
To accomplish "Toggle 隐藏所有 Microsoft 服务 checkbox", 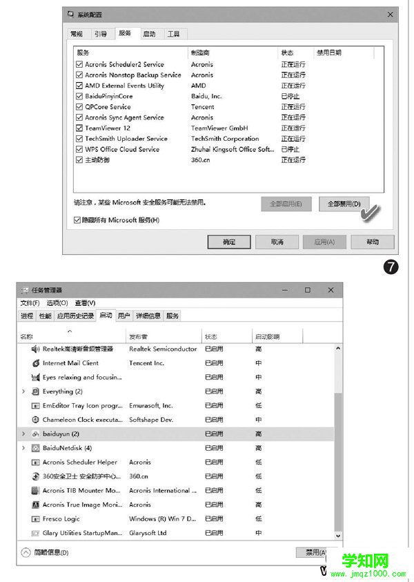I will click(x=77, y=220).
